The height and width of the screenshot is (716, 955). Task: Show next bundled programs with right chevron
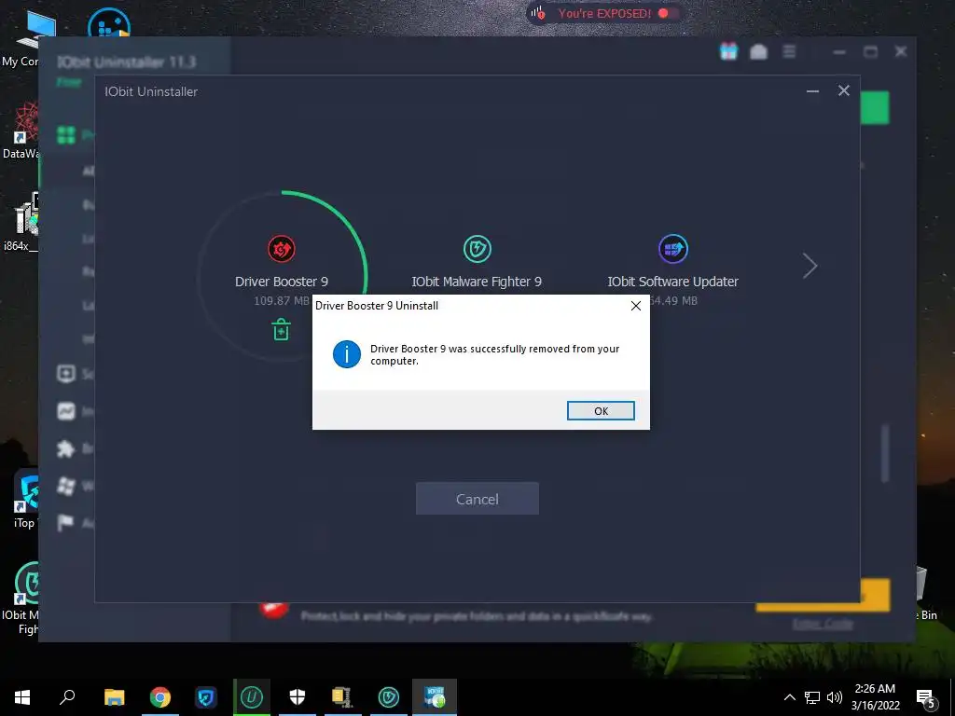click(x=810, y=266)
